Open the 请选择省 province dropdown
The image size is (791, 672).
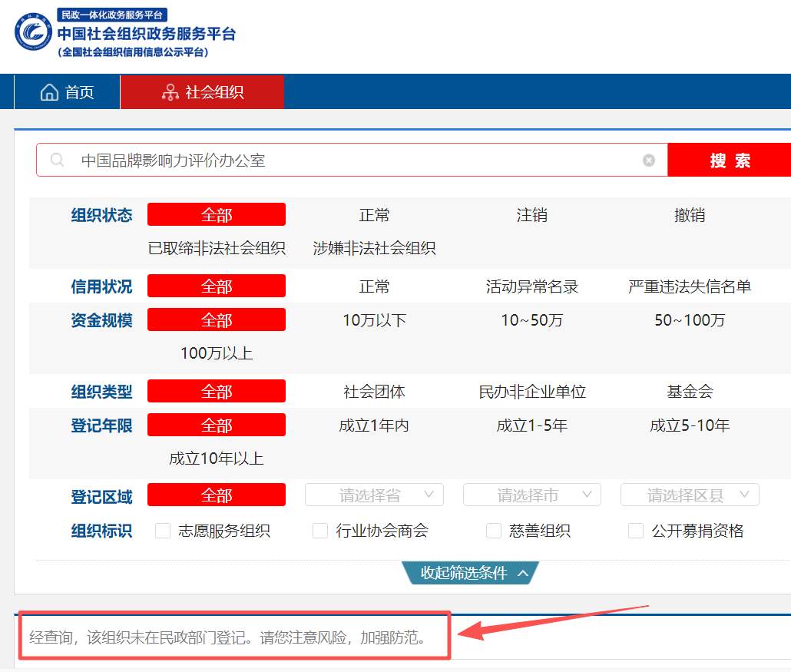click(x=374, y=495)
